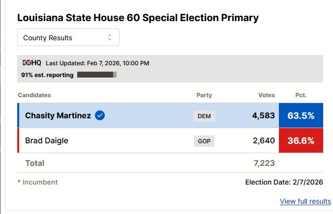The width and height of the screenshot is (333, 214).
Task: Click the blue 63.5% percentage box
Action: [301, 116]
